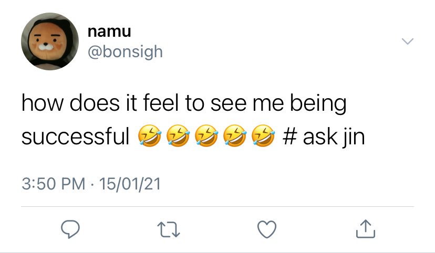Click the word "successful" in the tweet

(76, 138)
